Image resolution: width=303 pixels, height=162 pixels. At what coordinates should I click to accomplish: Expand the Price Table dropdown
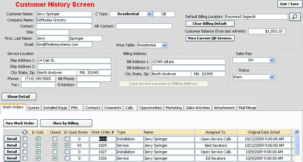(x=165, y=45)
